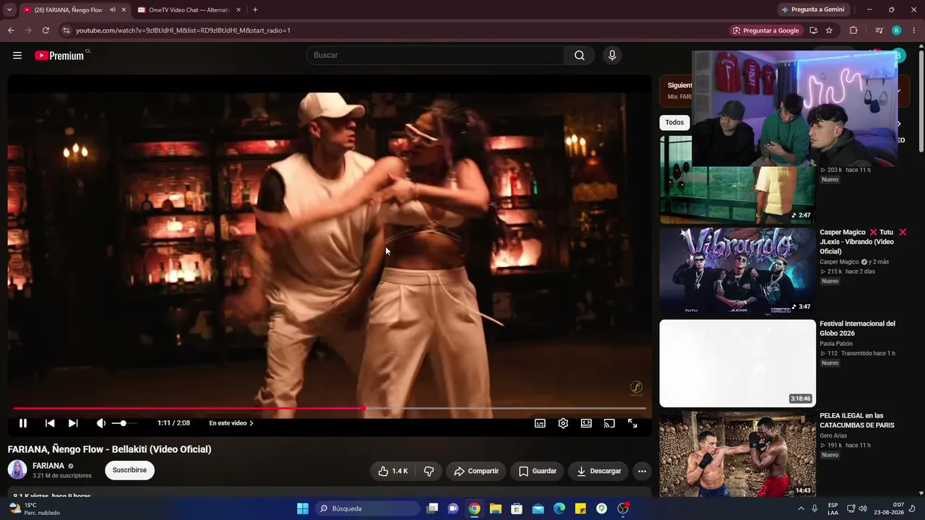925x520 pixels.
Task: Pause the video playback
Action: point(23,423)
